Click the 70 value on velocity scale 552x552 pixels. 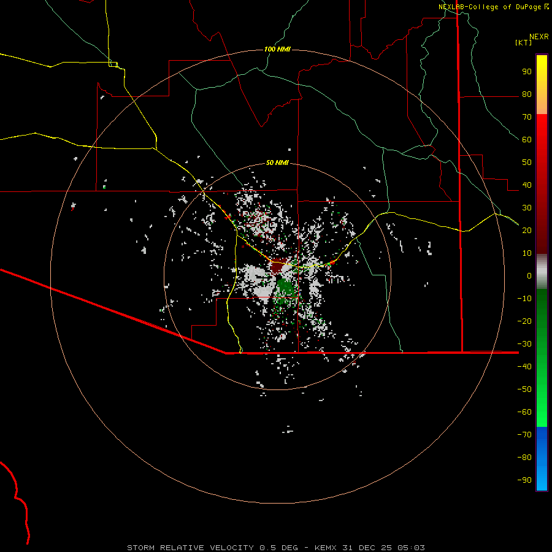click(x=527, y=117)
